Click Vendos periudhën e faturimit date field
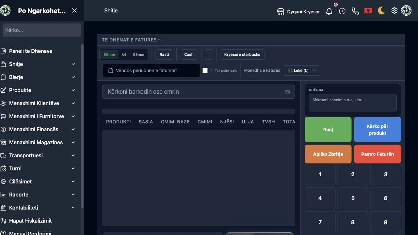The image size is (418, 235). pos(152,70)
